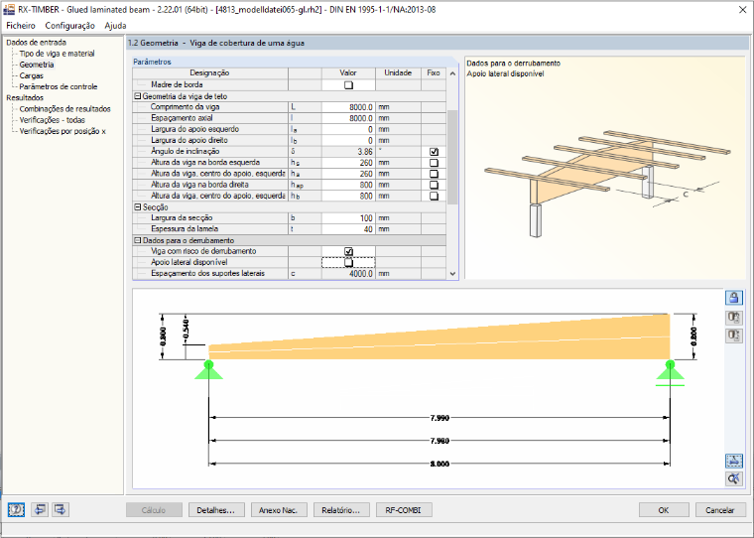Edit Ângulo de inclinação value 3.86

pyautogui.click(x=348, y=152)
